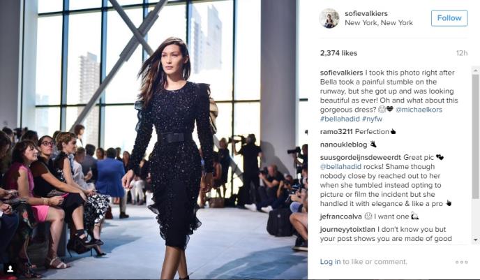This screenshot has height=280, width=480.
Task: Open commenter ramo3211's profile
Action: 336,131
